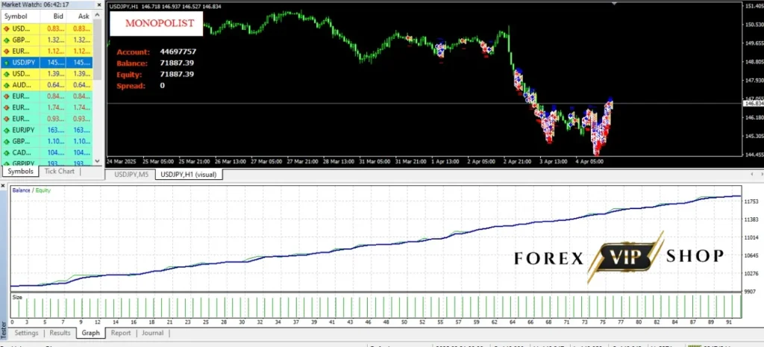Select the USDJPY,H1 (visual) chart tab
The width and height of the screenshot is (764, 347).
(x=189, y=175)
